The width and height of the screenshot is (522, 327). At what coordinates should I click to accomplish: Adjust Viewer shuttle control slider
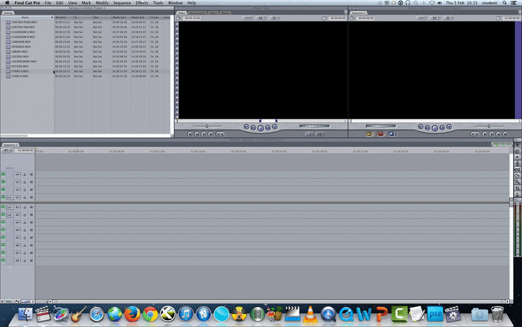click(207, 126)
